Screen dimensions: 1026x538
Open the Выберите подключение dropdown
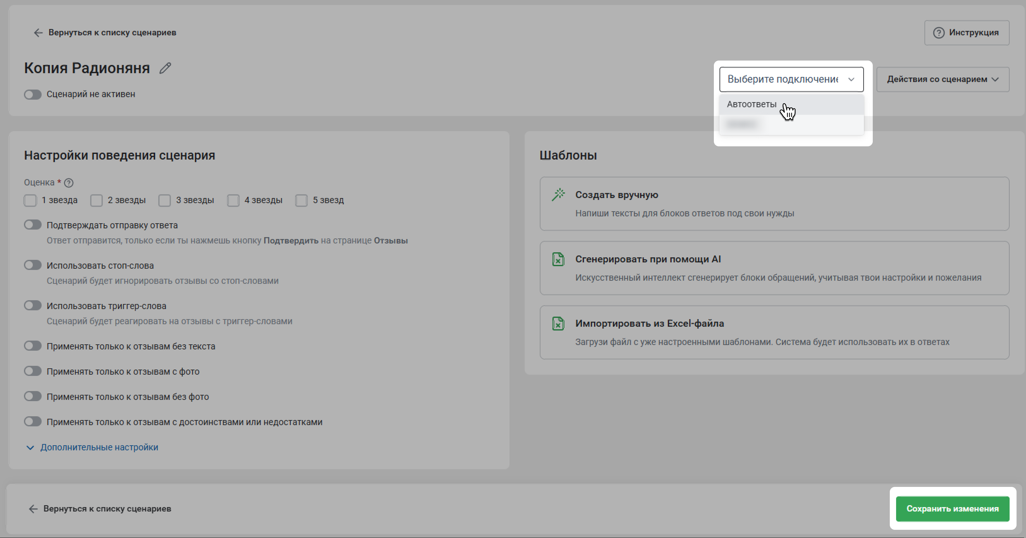pyautogui.click(x=791, y=79)
